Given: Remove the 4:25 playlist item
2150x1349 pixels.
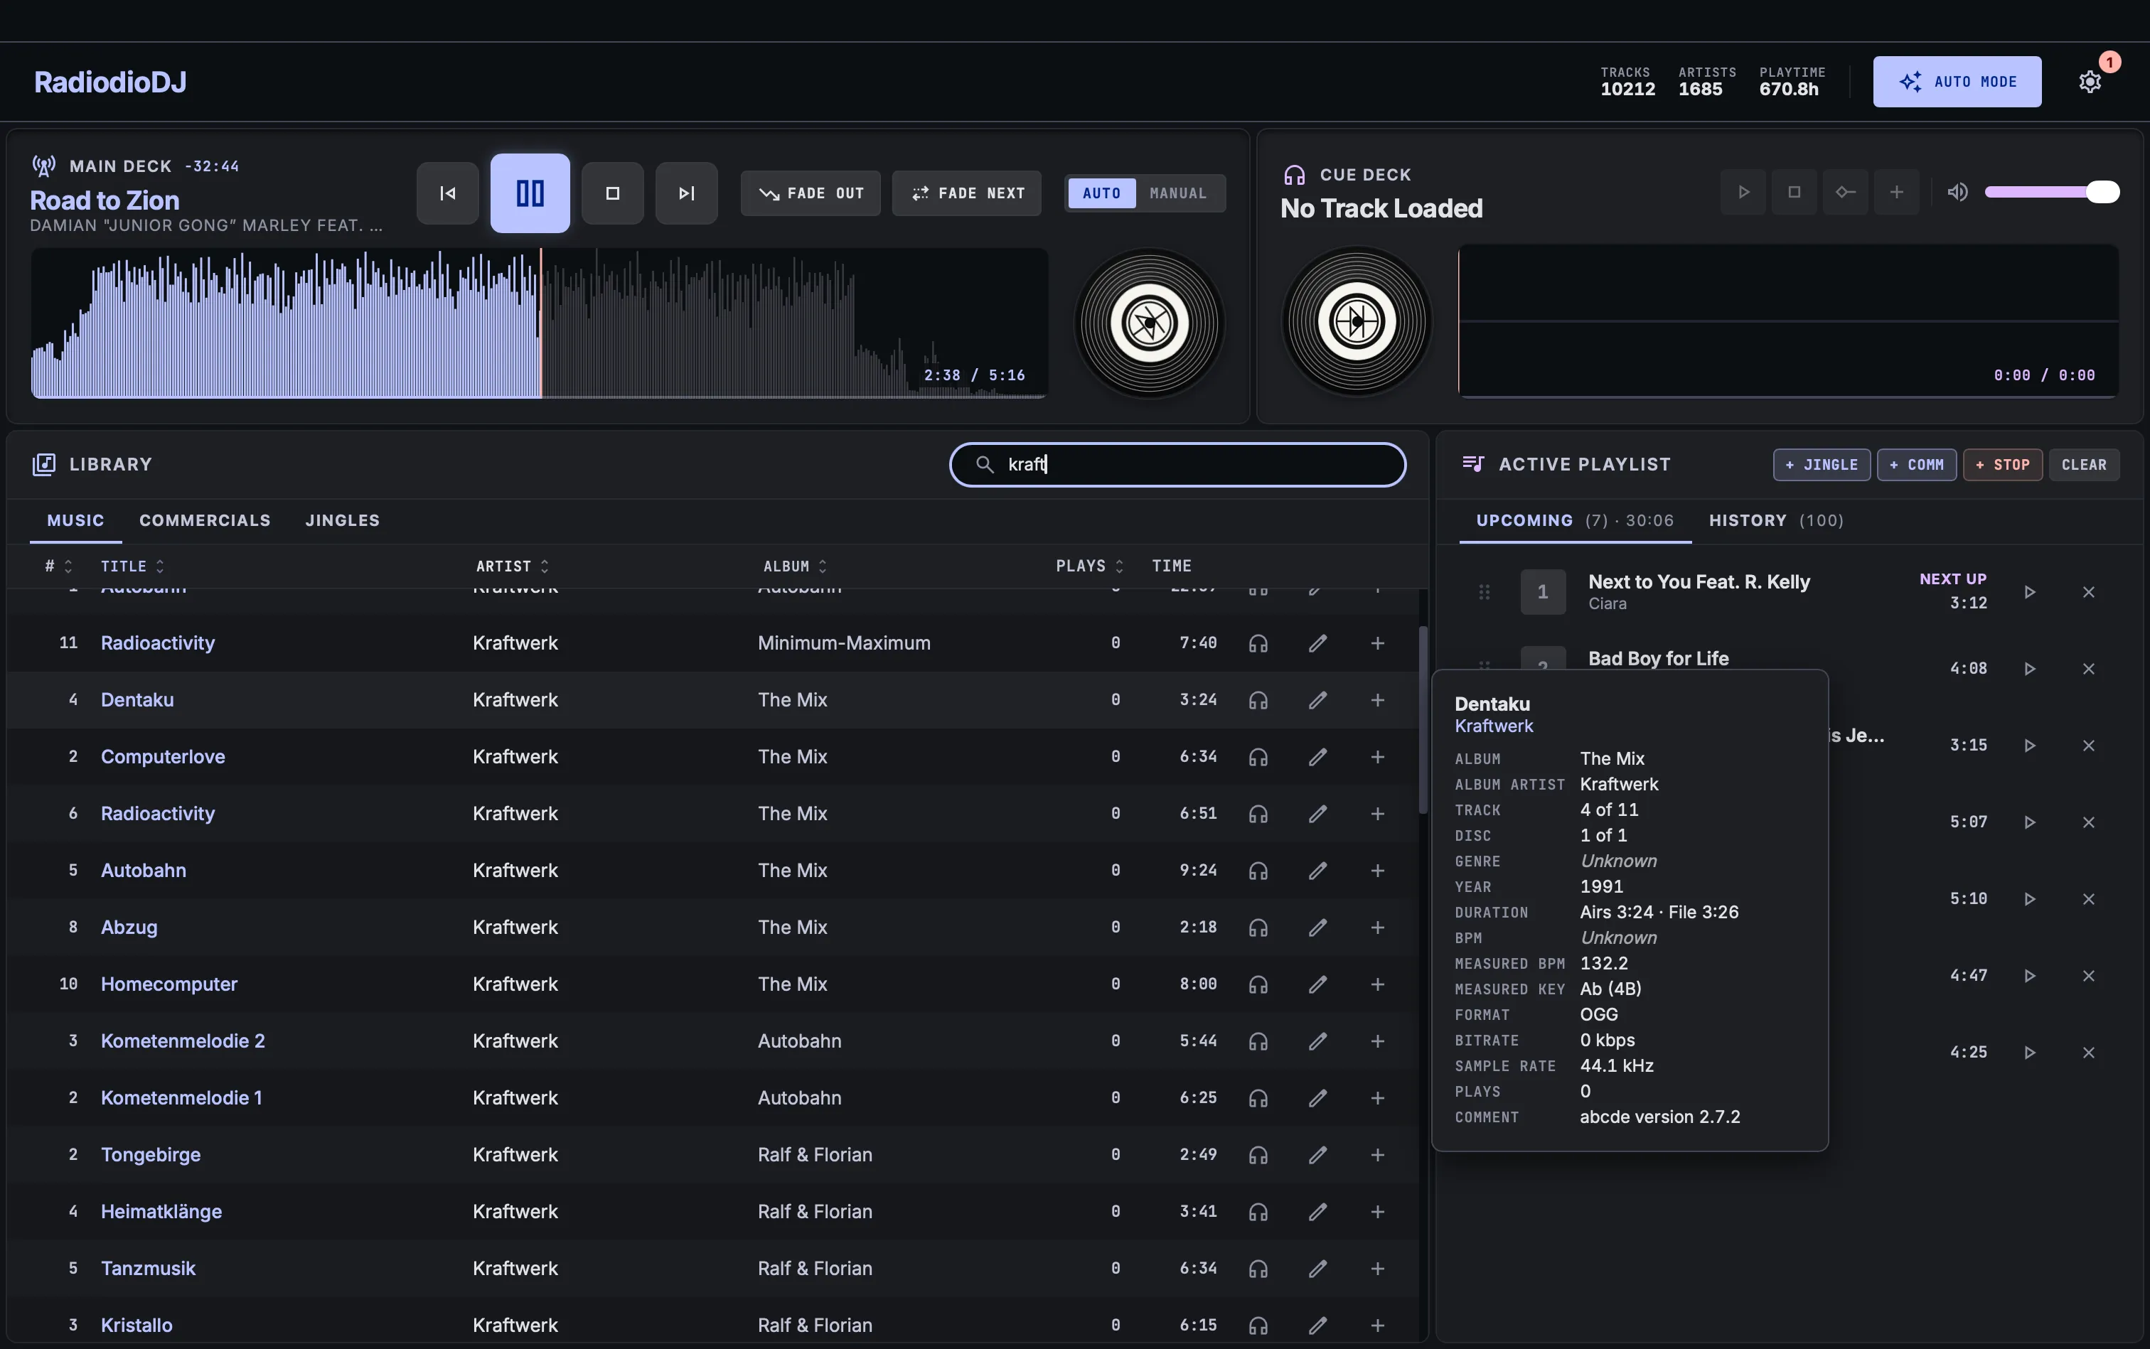Looking at the screenshot, I should pyautogui.click(x=2088, y=1053).
